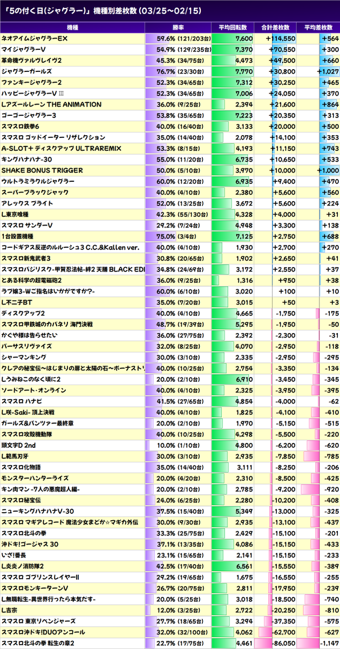340x649 pixels.
Task: Click LアズールレーンTHE ANIMATION row name
Action: click(52, 104)
